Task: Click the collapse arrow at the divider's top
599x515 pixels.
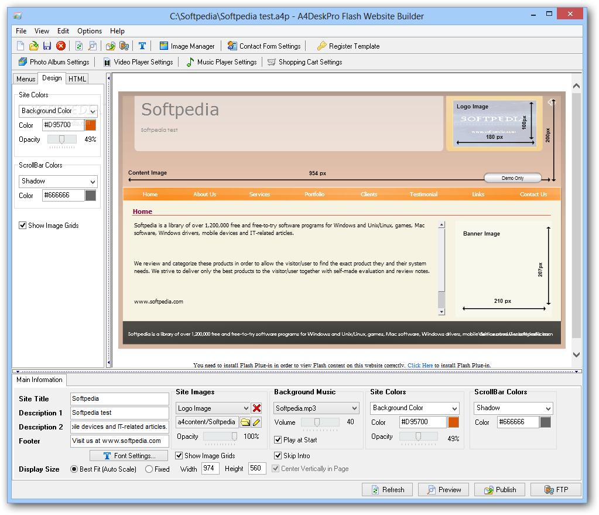Action: click(x=108, y=78)
